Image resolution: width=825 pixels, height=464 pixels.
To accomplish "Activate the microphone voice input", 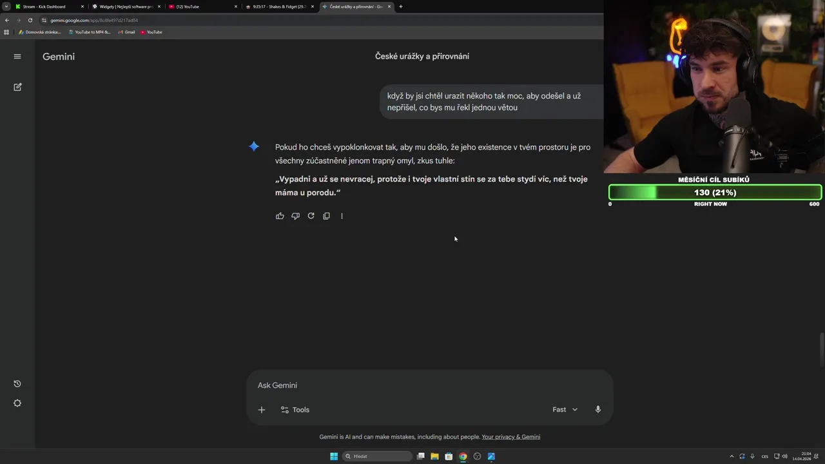I will [x=598, y=409].
